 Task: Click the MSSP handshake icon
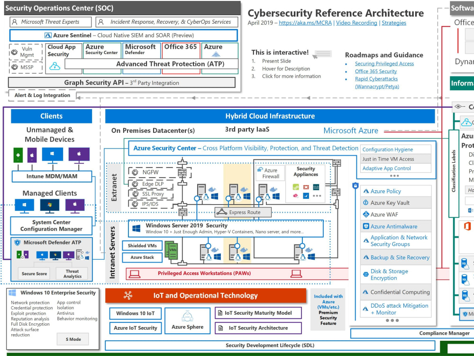point(15,67)
